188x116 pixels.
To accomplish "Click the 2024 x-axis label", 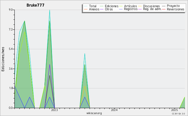I will pos(114,110).
